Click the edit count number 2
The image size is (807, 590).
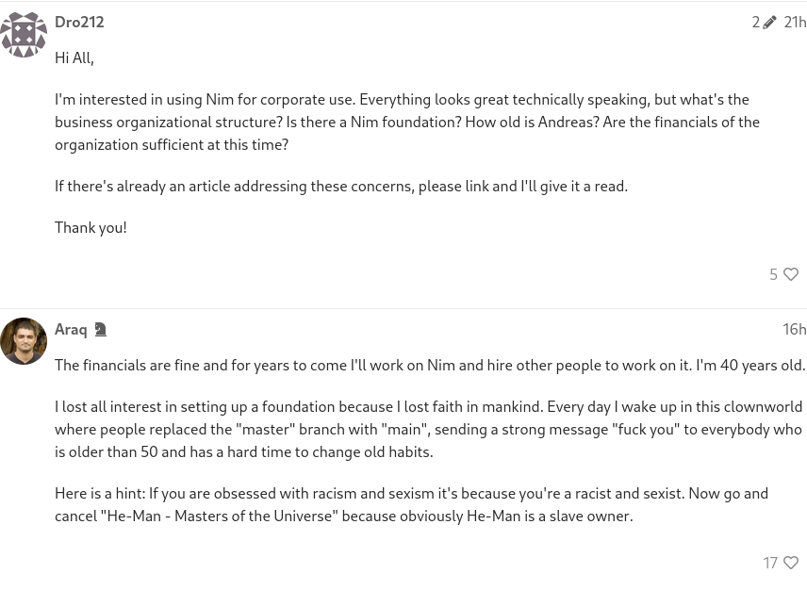click(755, 22)
